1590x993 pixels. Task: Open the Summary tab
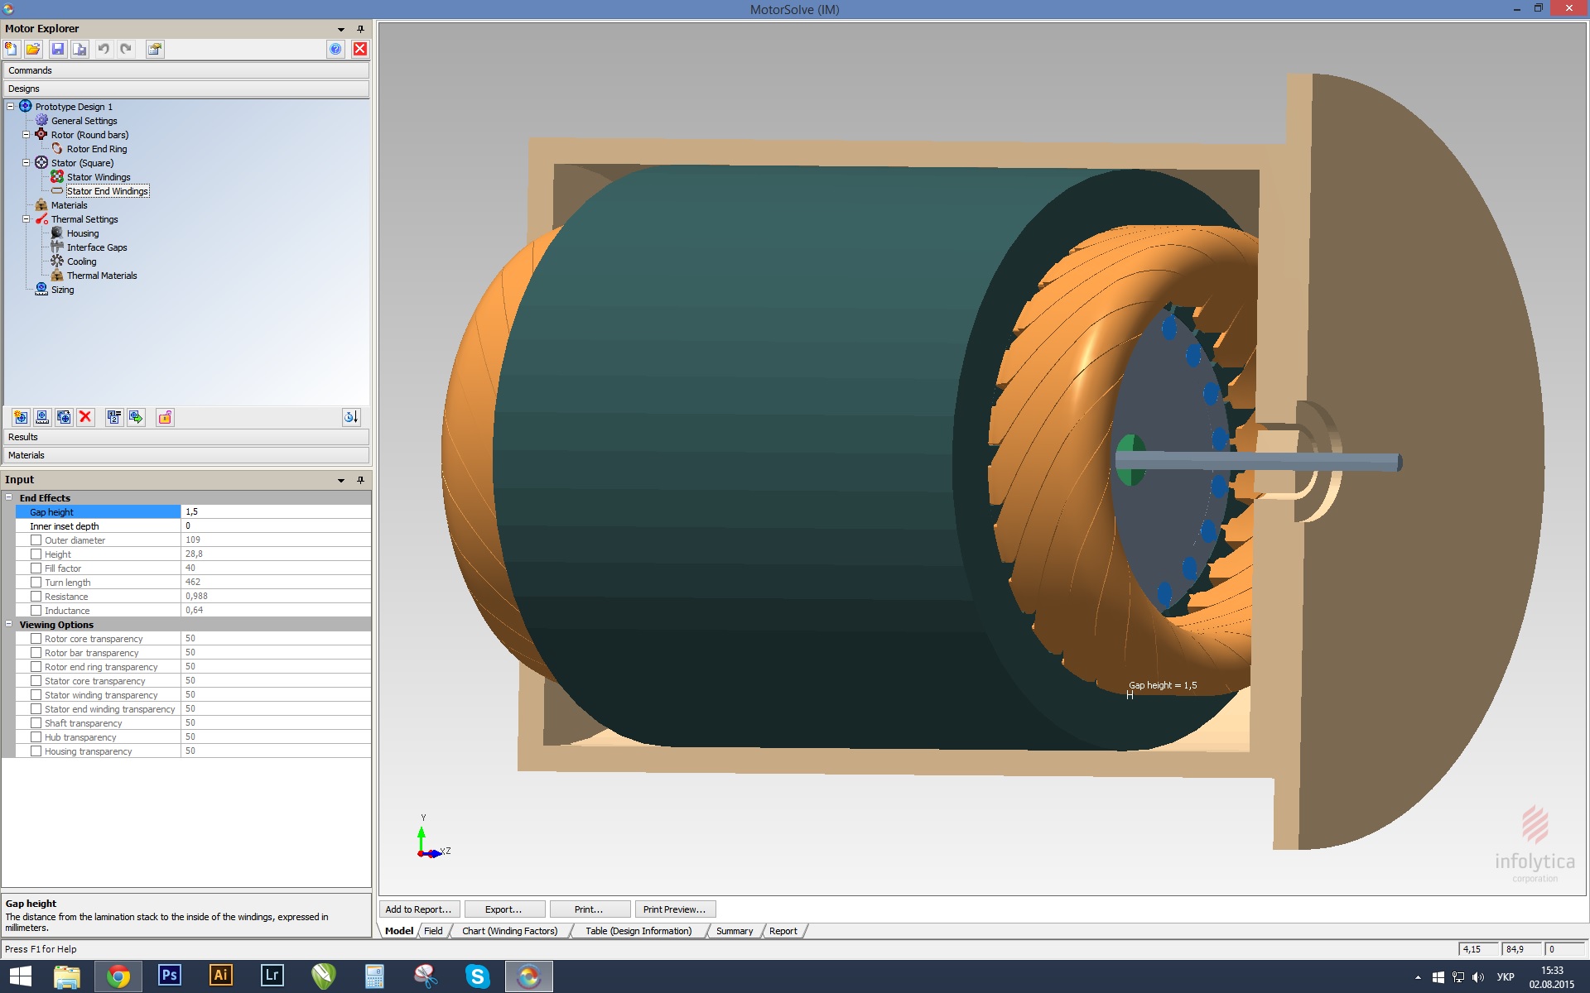734,931
